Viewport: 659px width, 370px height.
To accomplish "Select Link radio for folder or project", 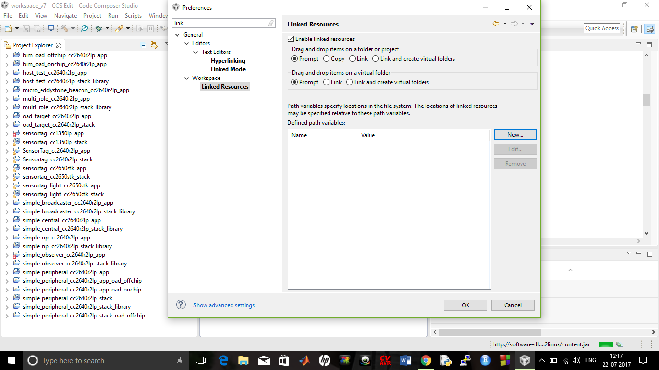I will tap(353, 59).
